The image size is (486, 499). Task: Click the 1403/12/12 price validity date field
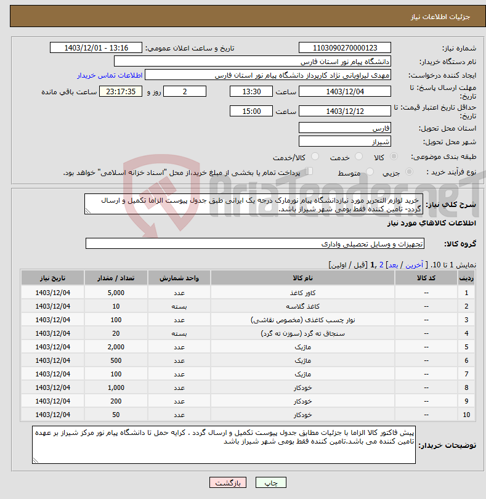pyautogui.click(x=345, y=111)
